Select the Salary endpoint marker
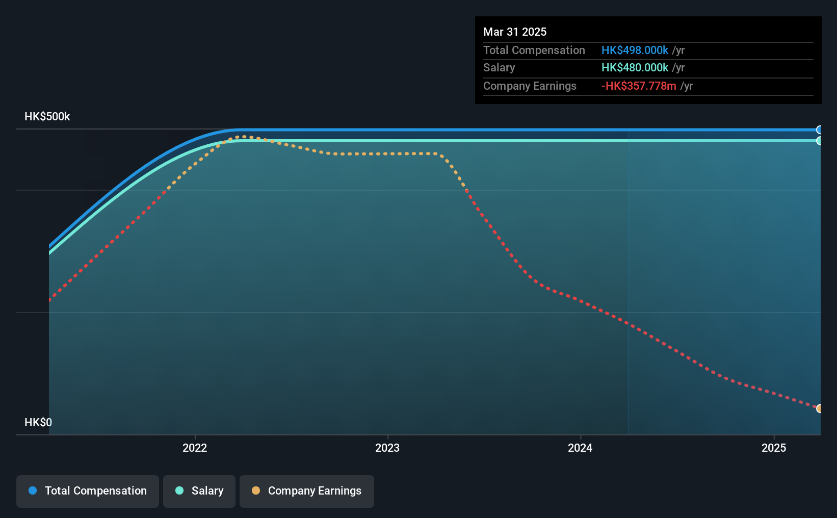 [x=820, y=141]
